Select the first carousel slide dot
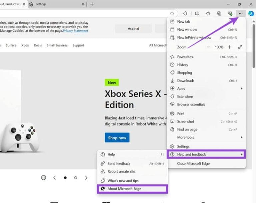 pyautogui.click(x=65, y=178)
